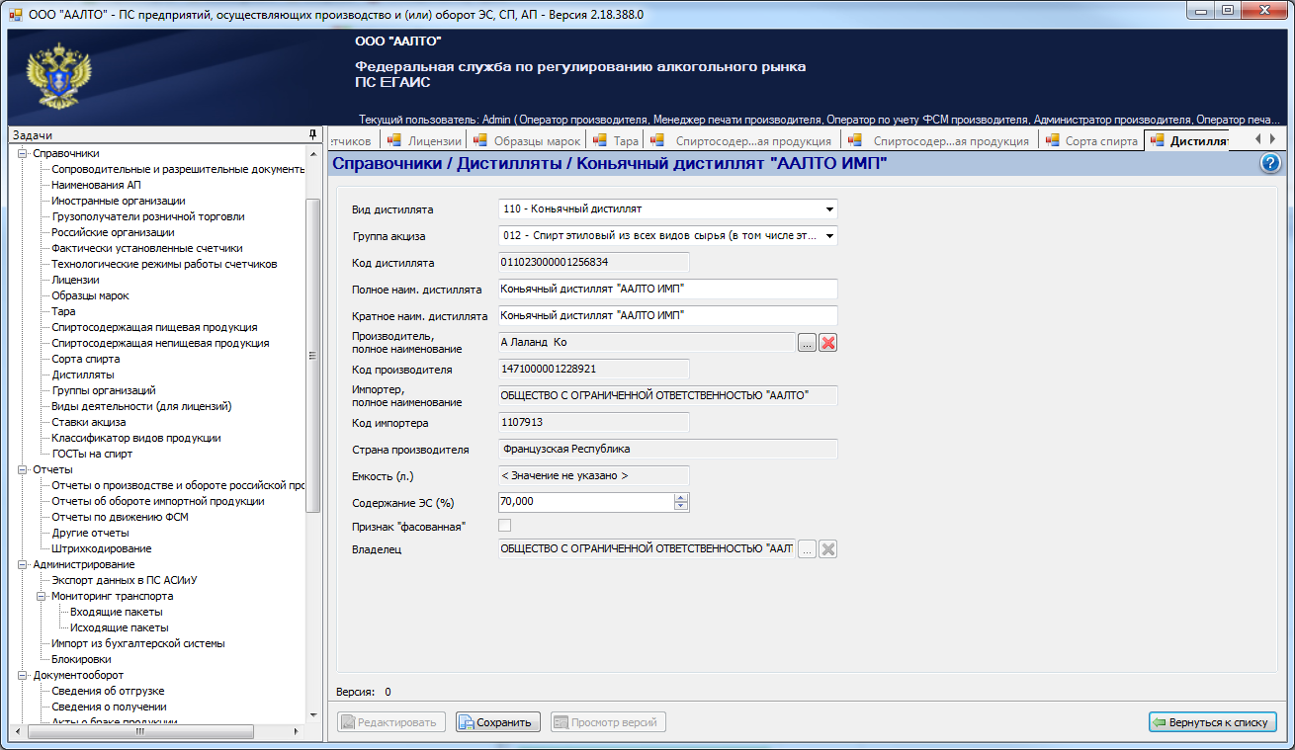Browse producer with ellipsis button
The height and width of the screenshot is (750, 1295).
807,343
